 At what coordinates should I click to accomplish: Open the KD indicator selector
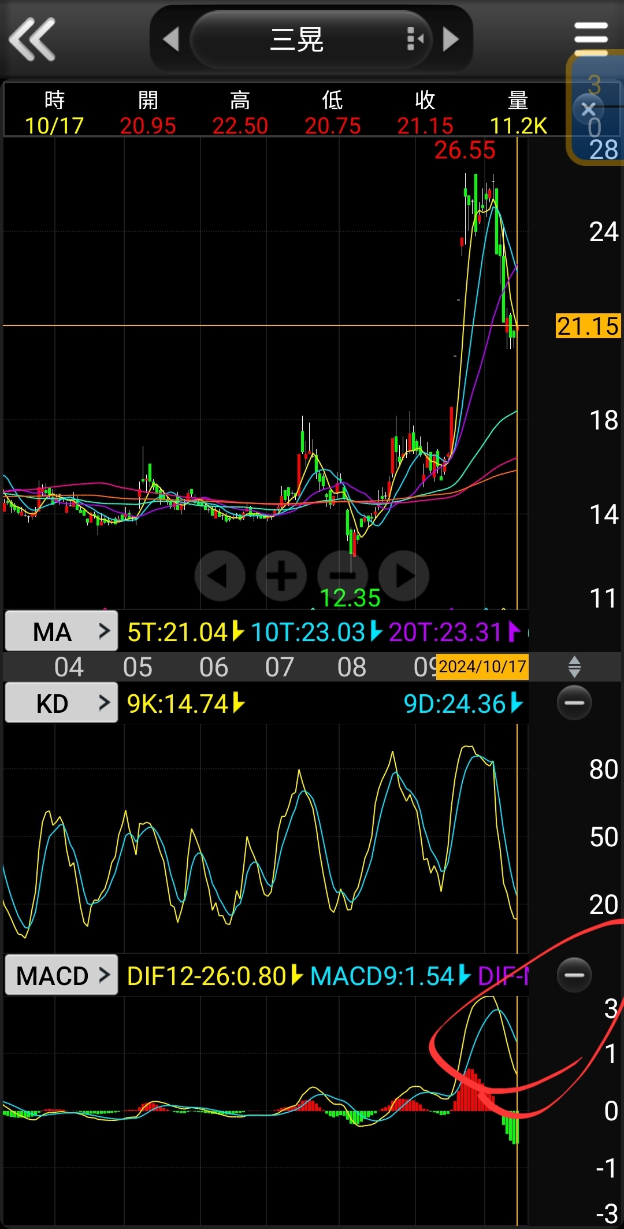pyautogui.click(x=61, y=703)
